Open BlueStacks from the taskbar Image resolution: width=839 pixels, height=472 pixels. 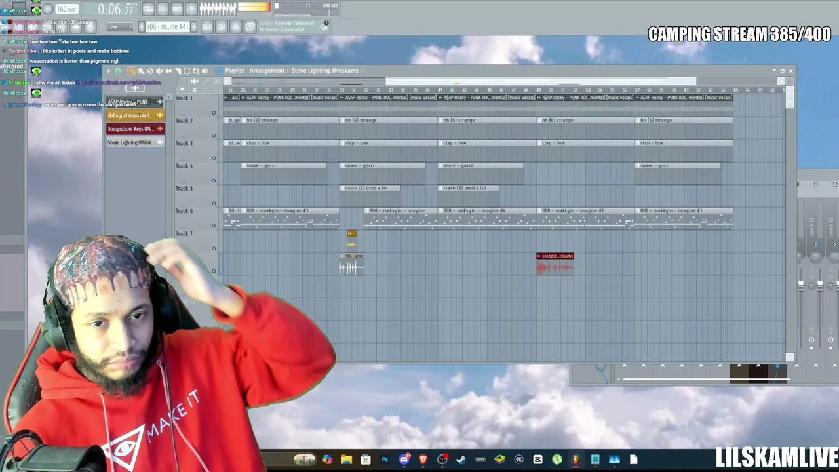pyautogui.click(x=499, y=460)
